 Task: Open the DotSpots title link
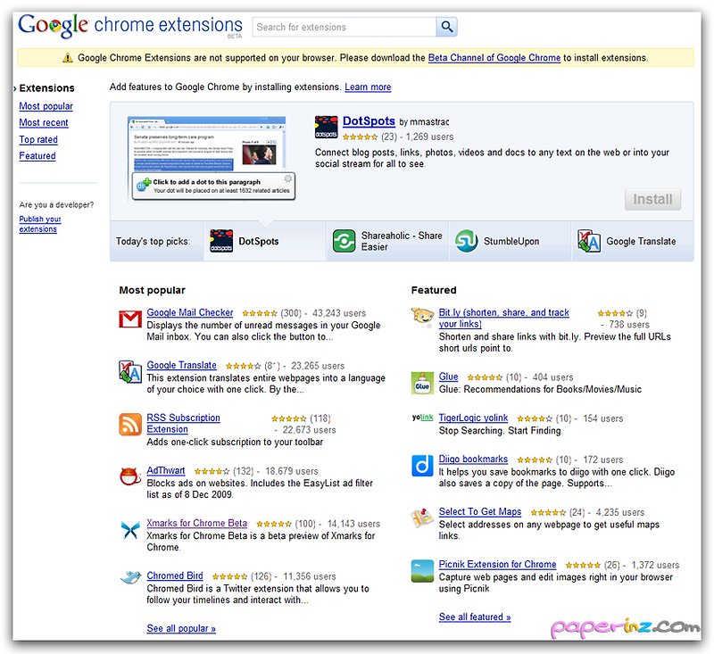click(x=369, y=121)
